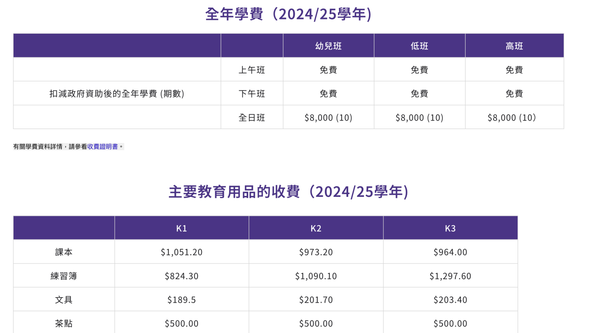Click the $201.70 K2 文具 price

pyautogui.click(x=316, y=300)
